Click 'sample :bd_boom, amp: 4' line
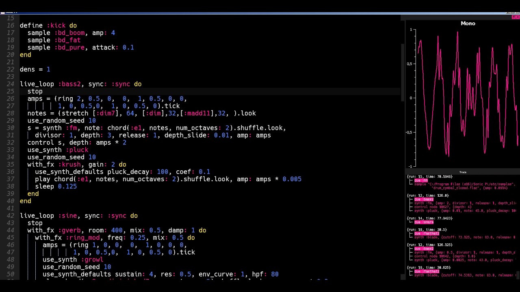Screen dimensions: 520x292 [71, 33]
